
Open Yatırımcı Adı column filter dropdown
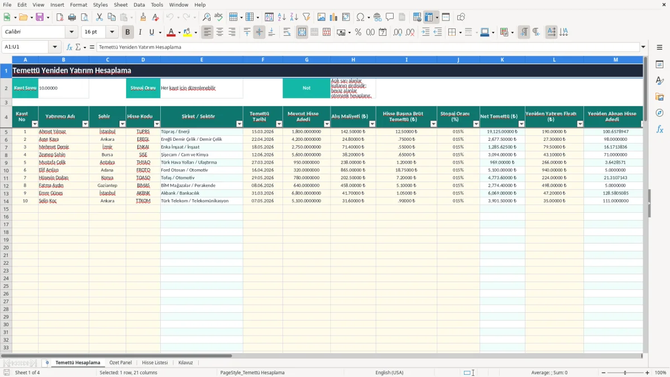pos(85,124)
